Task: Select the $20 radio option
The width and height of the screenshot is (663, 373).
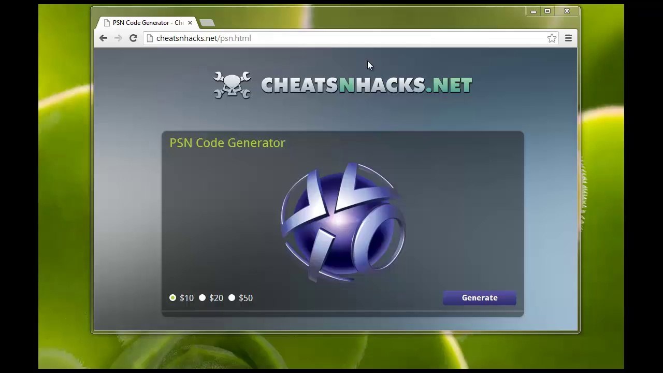Action: tap(202, 298)
